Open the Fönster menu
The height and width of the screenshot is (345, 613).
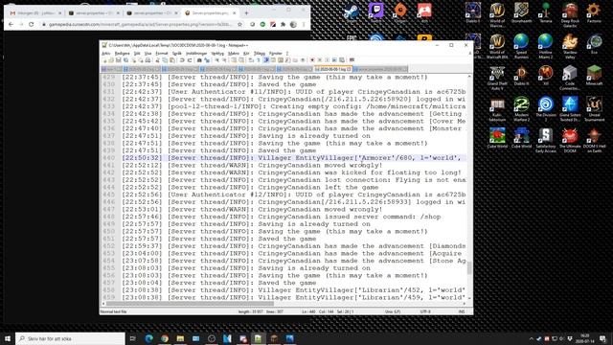pyautogui.click(x=276, y=54)
